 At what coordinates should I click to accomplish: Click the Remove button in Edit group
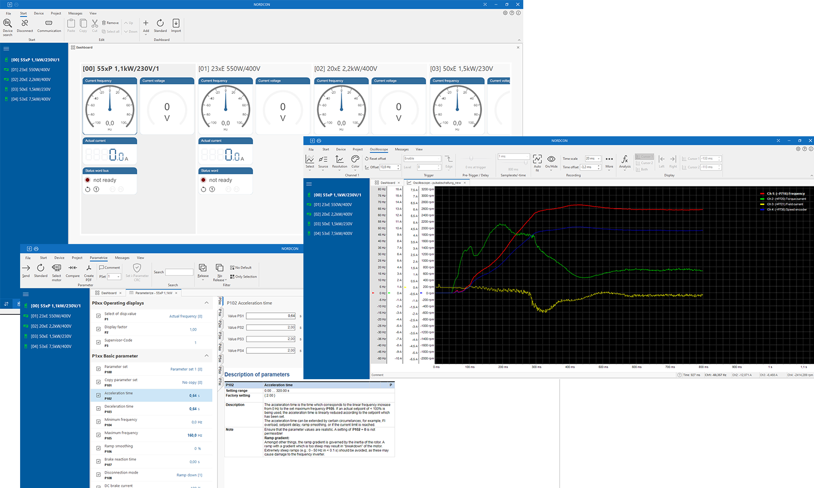(110, 23)
